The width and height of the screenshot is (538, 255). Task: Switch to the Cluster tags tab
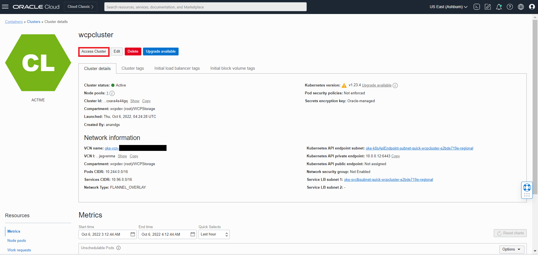tap(133, 68)
